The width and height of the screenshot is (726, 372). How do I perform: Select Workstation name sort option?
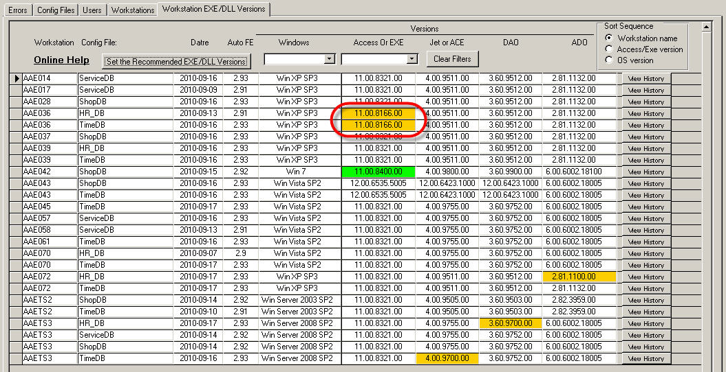pyautogui.click(x=609, y=38)
